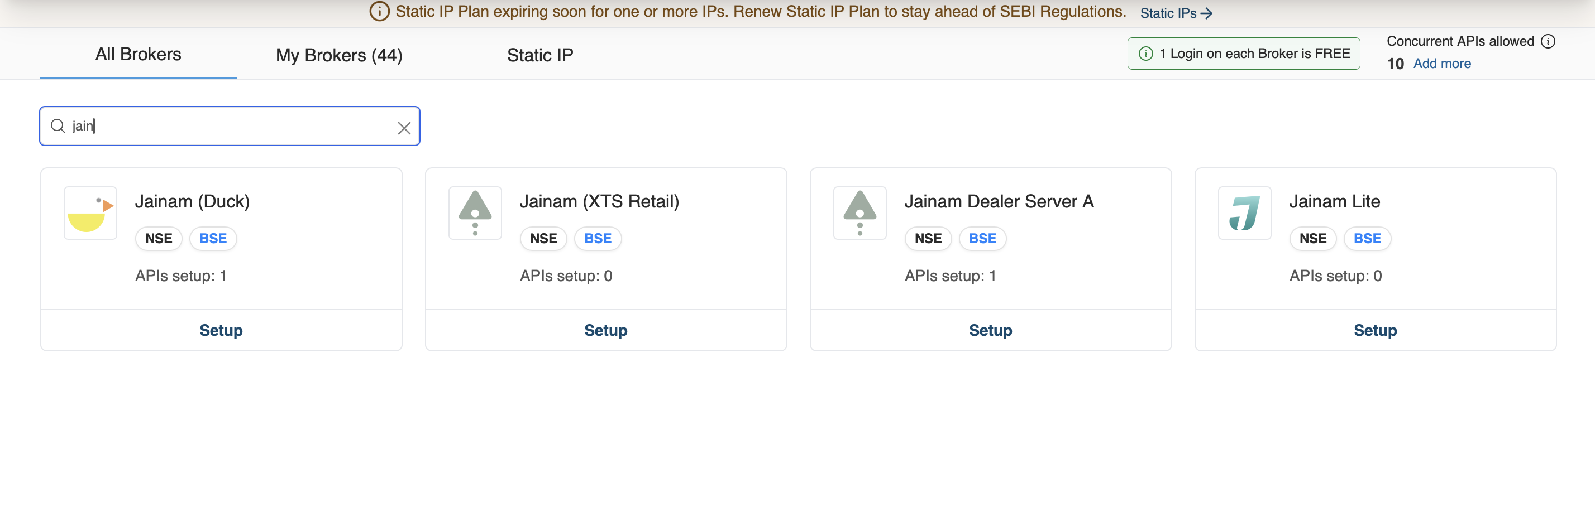Open the Static IP tab
Viewport: 1595px width, 512px height.
540,56
